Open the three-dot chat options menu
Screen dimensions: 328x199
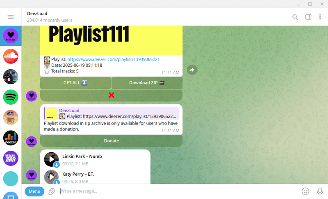coord(320,17)
